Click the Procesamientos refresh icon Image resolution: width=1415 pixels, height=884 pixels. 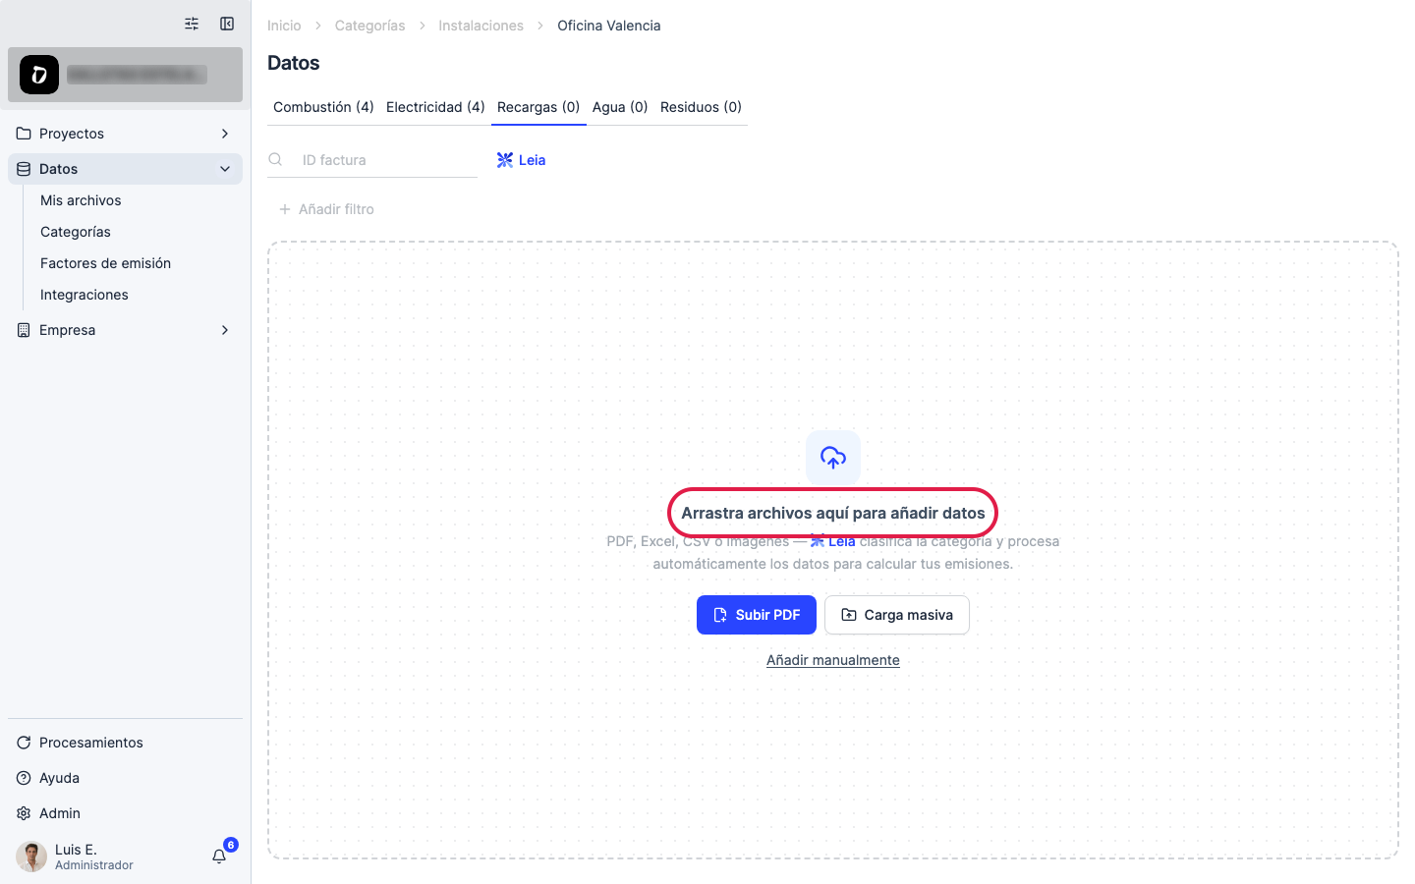click(24, 743)
